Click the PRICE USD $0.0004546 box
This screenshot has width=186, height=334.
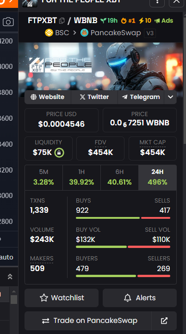pos(62,120)
